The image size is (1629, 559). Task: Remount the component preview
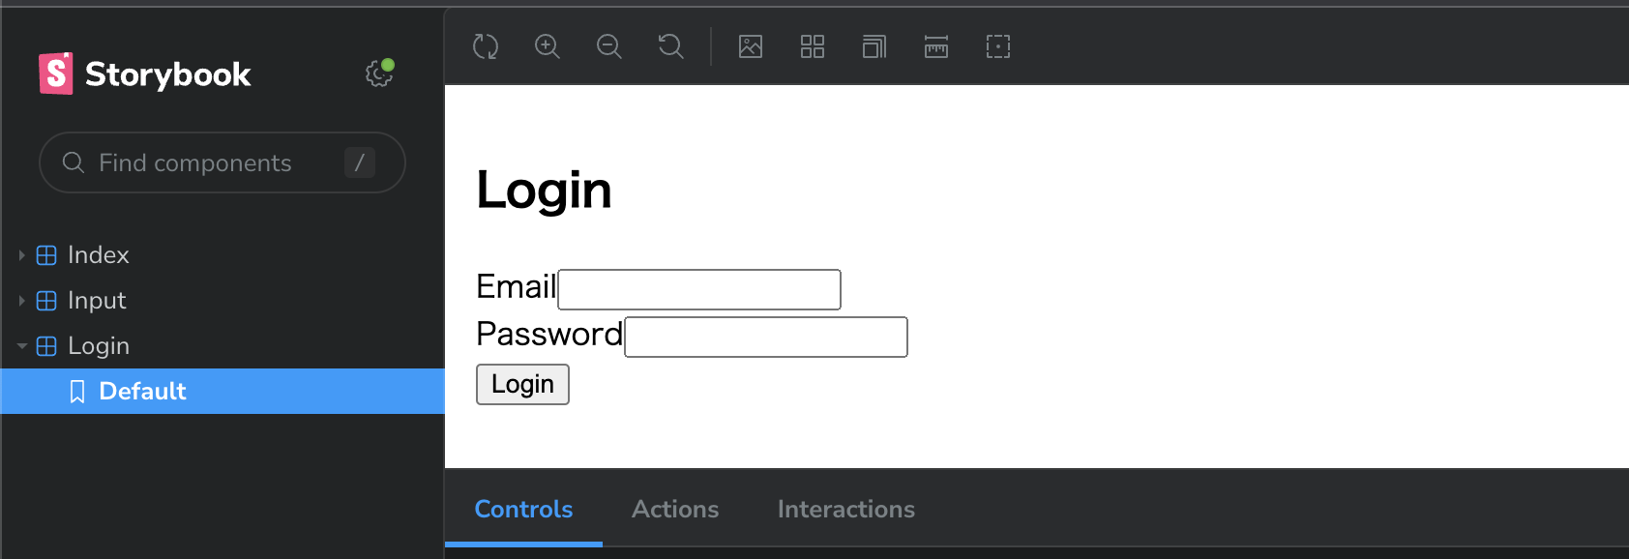click(485, 46)
